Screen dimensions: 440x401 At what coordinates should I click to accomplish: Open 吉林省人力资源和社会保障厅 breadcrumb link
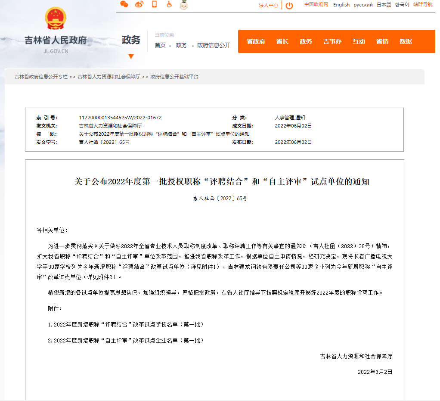[108, 77]
